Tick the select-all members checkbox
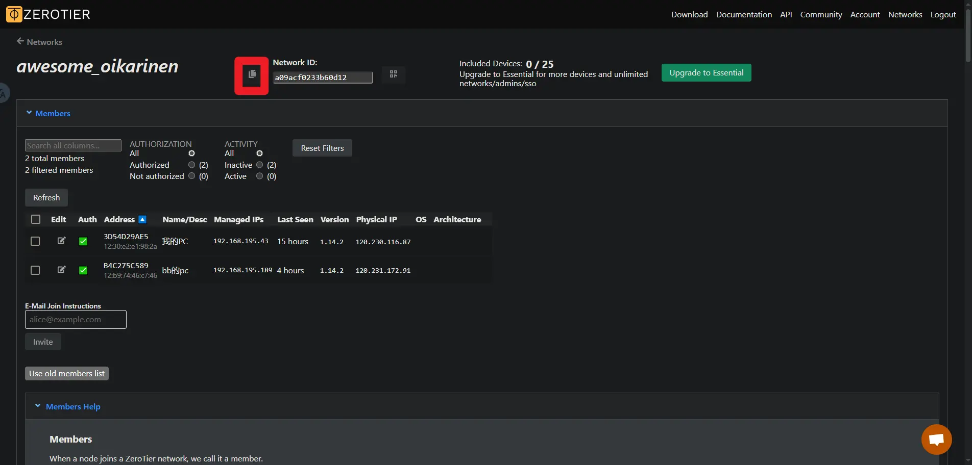Viewport: 972px width, 465px height. tap(36, 219)
